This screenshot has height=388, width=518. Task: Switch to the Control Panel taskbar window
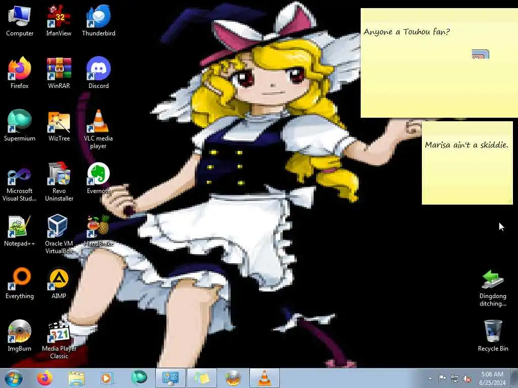170,378
